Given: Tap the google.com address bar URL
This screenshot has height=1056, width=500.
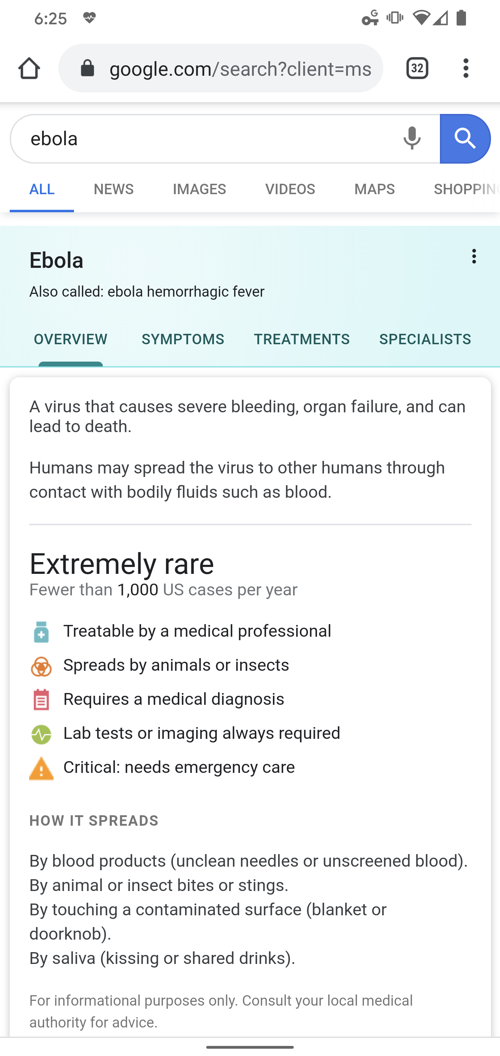Looking at the screenshot, I should pyautogui.click(x=241, y=68).
